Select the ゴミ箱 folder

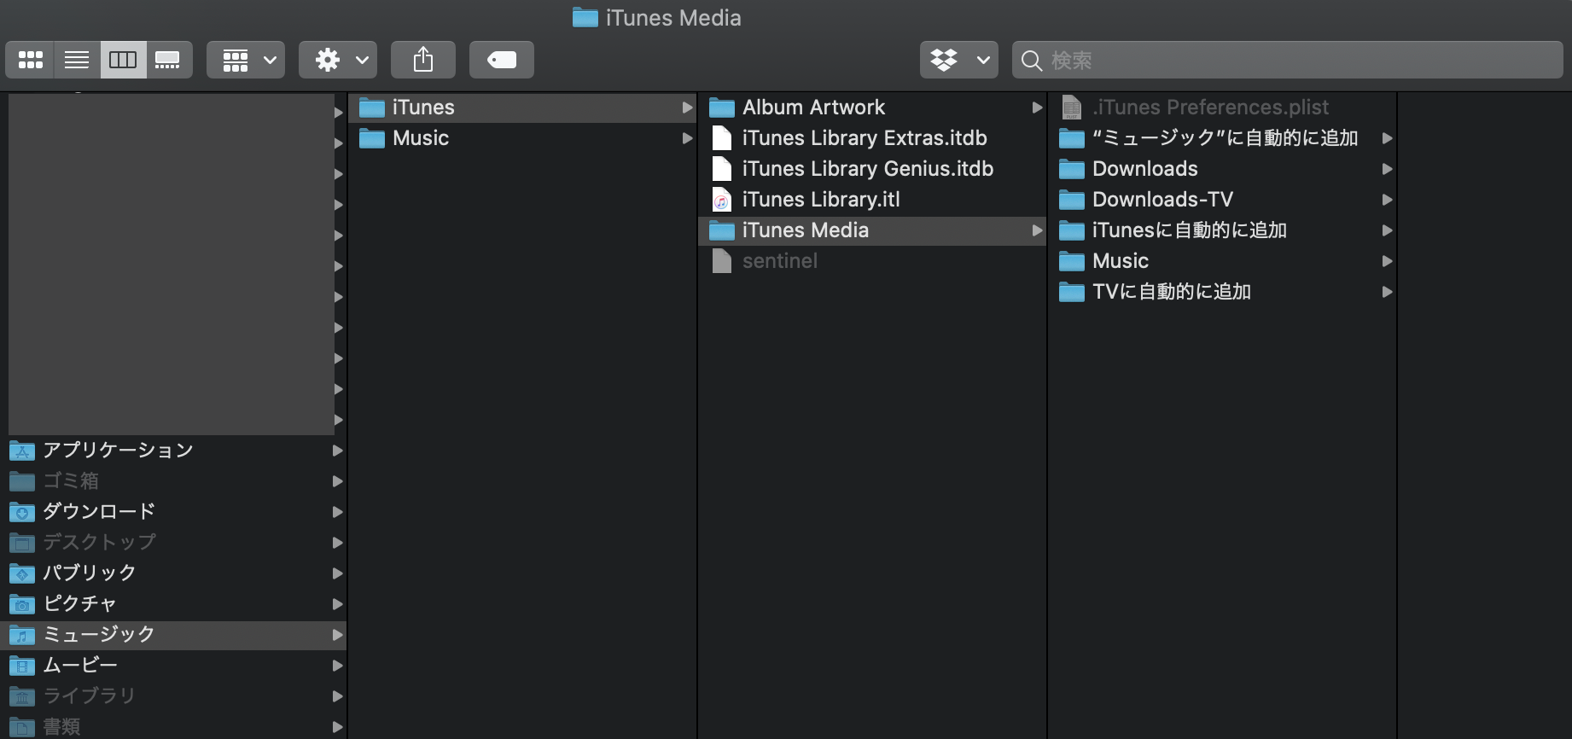(x=174, y=481)
